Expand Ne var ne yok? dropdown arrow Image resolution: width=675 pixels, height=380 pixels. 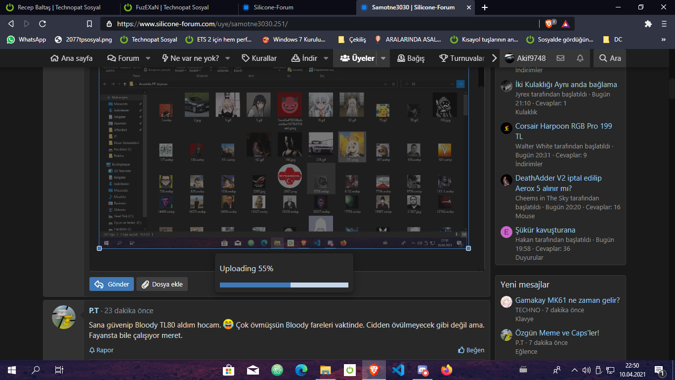pos(227,58)
